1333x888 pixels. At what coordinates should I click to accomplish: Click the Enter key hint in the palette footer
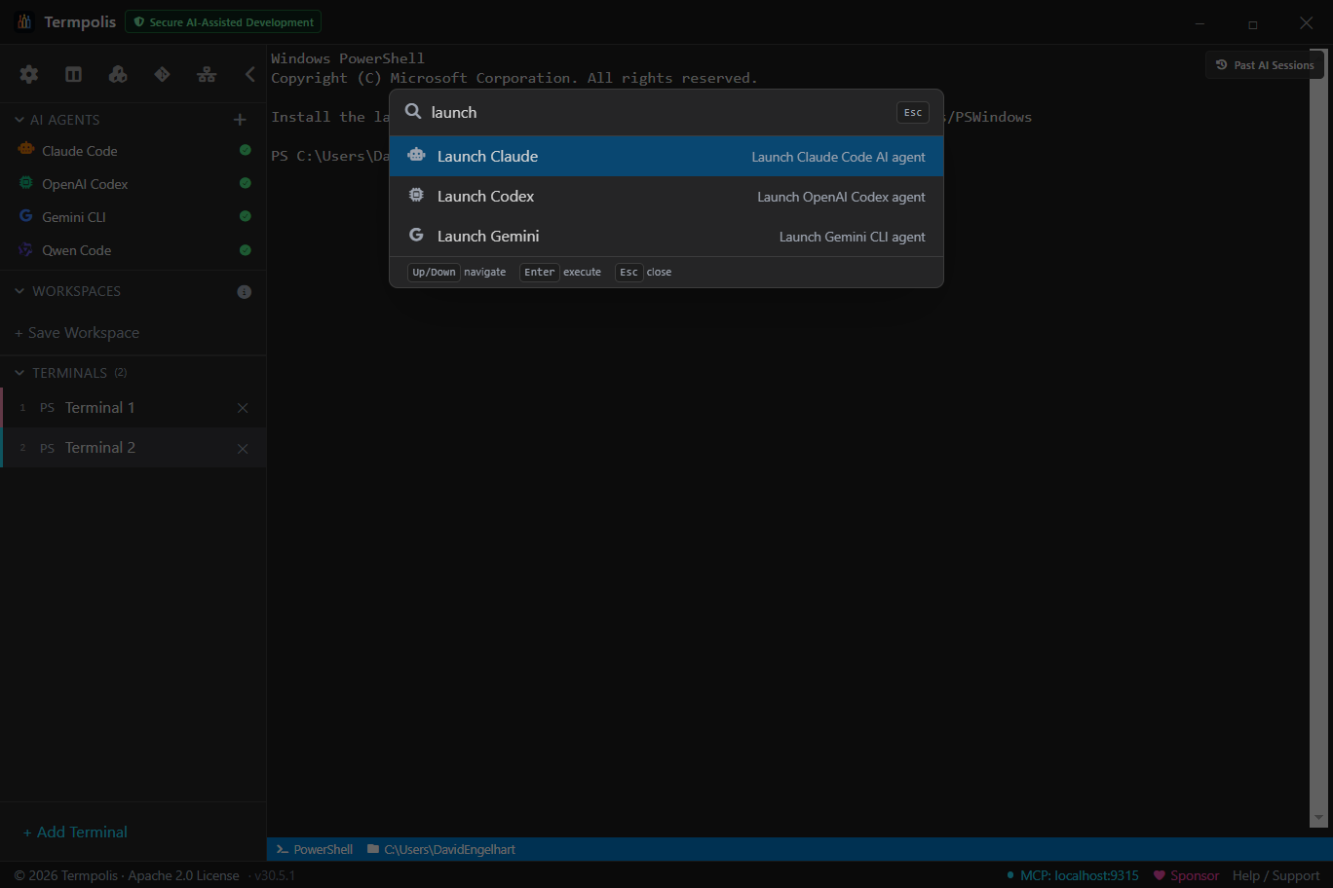[540, 272]
